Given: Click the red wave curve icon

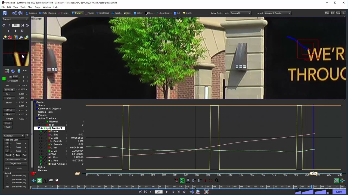Looking at the screenshot, I should click(211, 181).
